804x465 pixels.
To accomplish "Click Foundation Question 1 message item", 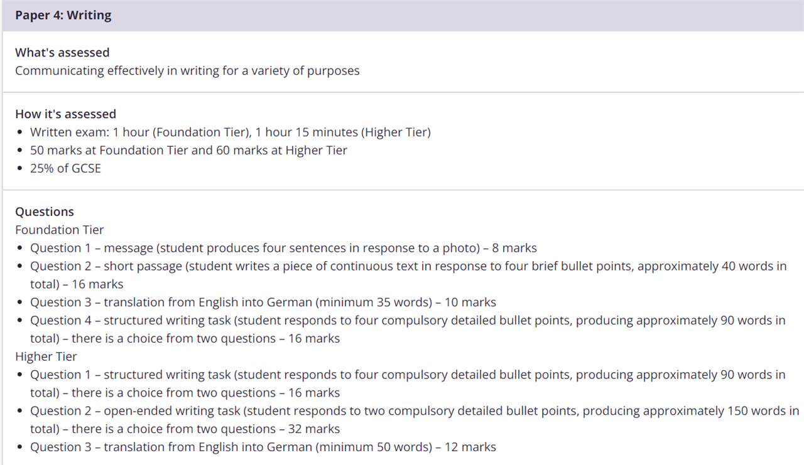I will pyautogui.click(x=283, y=248).
